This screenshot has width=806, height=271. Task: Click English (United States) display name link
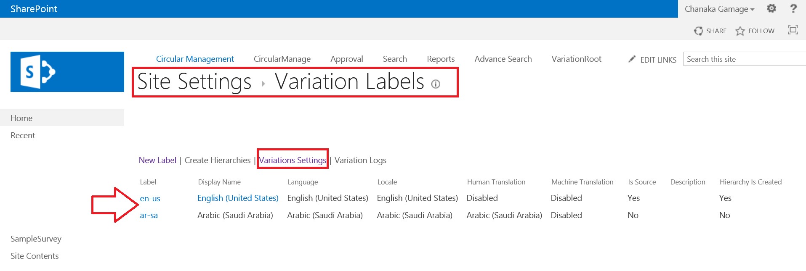[x=238, y=198]
